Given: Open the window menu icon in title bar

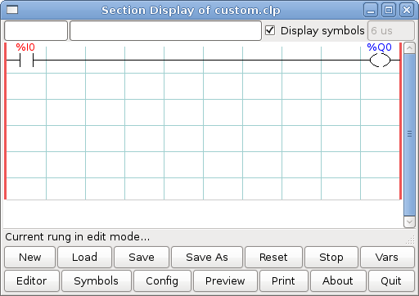Looking at the screenshot, I should [x=12, y=10].
